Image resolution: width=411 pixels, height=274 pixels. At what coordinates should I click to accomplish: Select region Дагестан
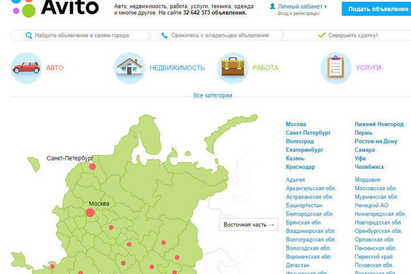pos(297,265)
